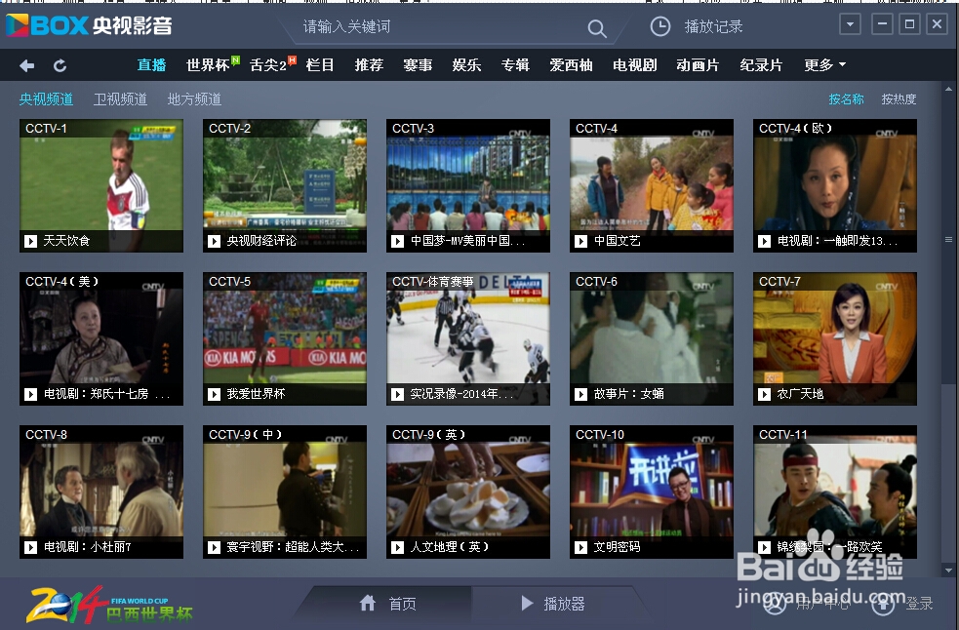Select the 直播 tab
959x630 pixels.
(151, 64)
